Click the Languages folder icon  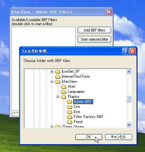pos(64,92)
